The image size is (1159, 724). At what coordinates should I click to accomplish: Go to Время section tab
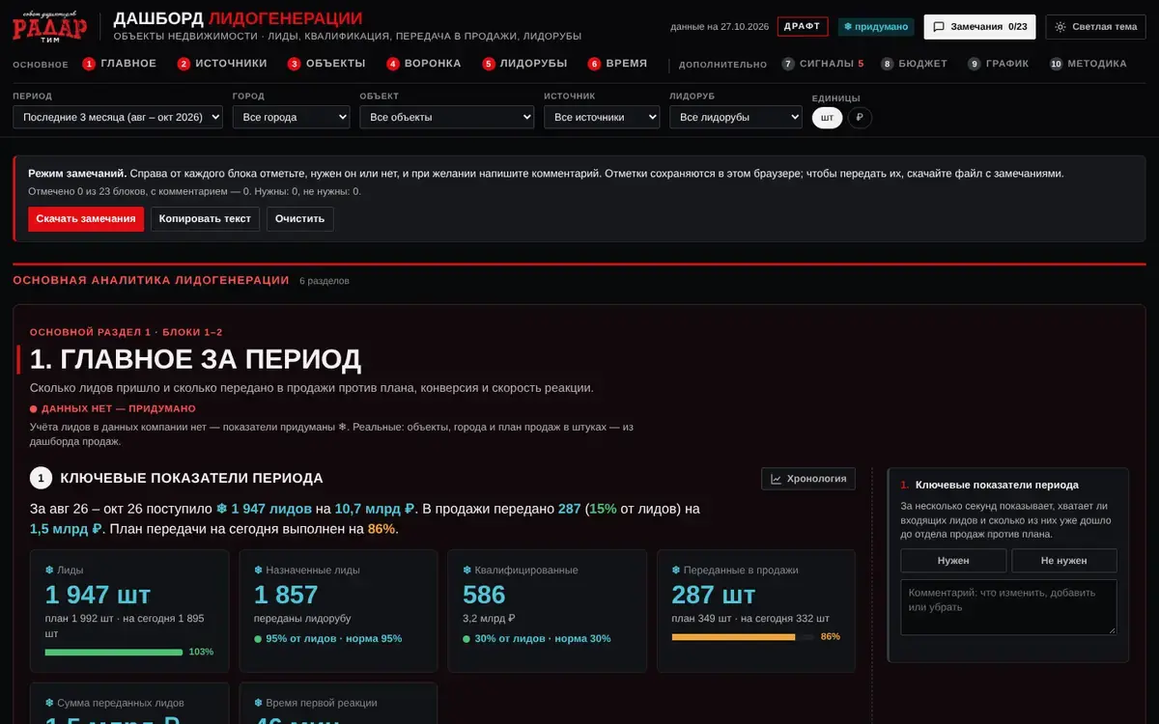[x=618, y=64]
